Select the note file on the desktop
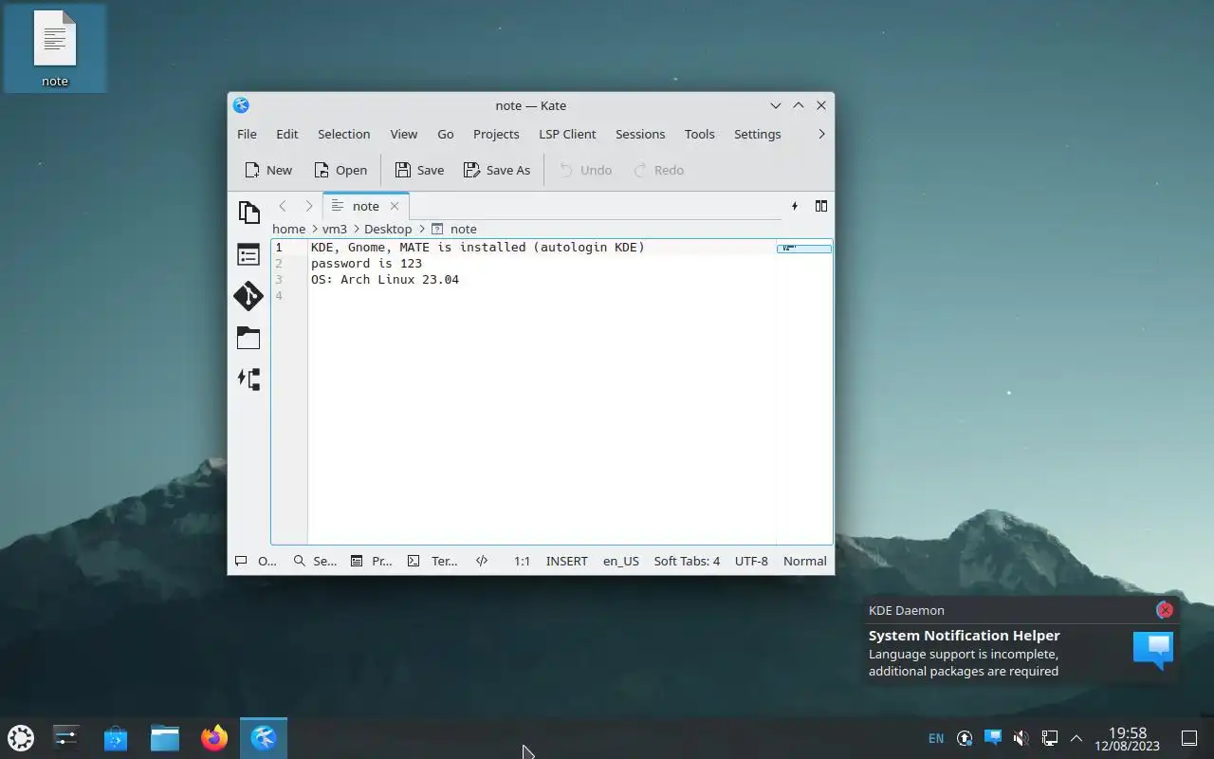 pyautogui.click(x=55, y=48)
